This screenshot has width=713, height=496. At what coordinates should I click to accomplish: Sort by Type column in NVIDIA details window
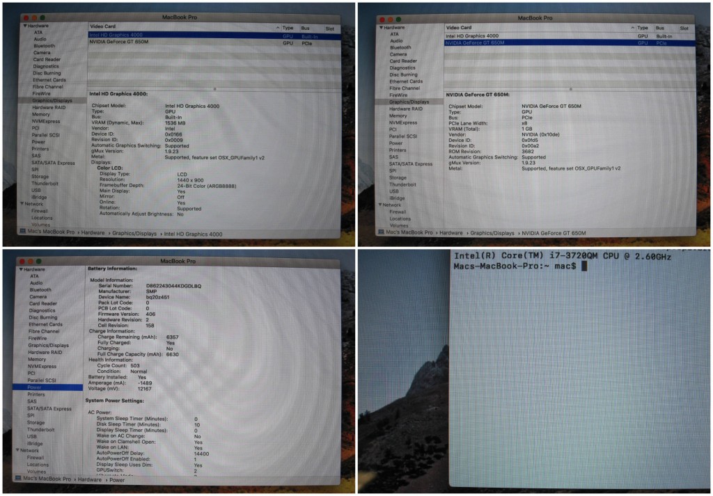tap(643, 28)
